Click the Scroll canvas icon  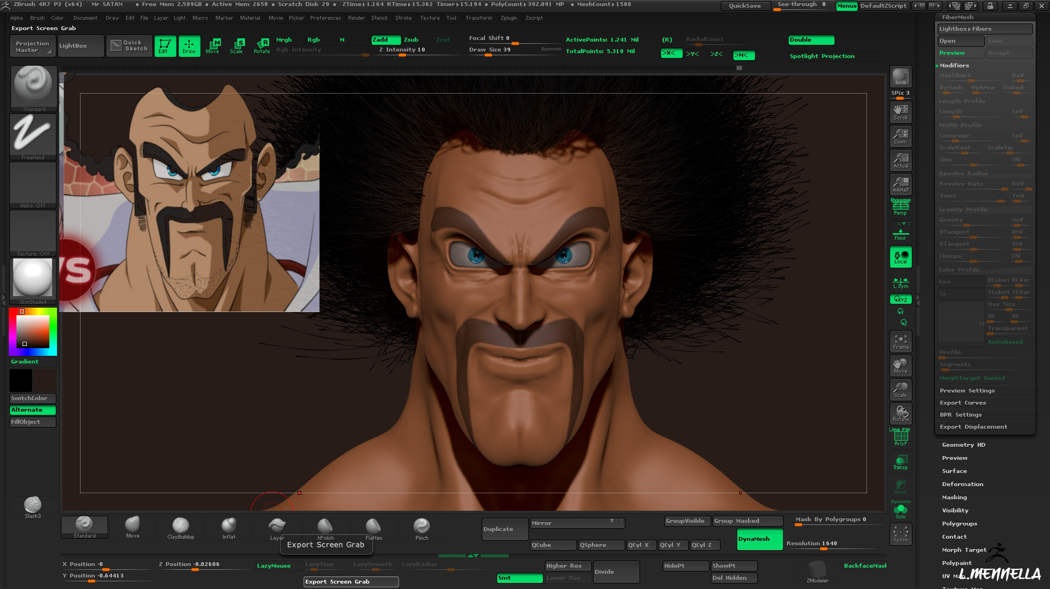click(900, 112)
